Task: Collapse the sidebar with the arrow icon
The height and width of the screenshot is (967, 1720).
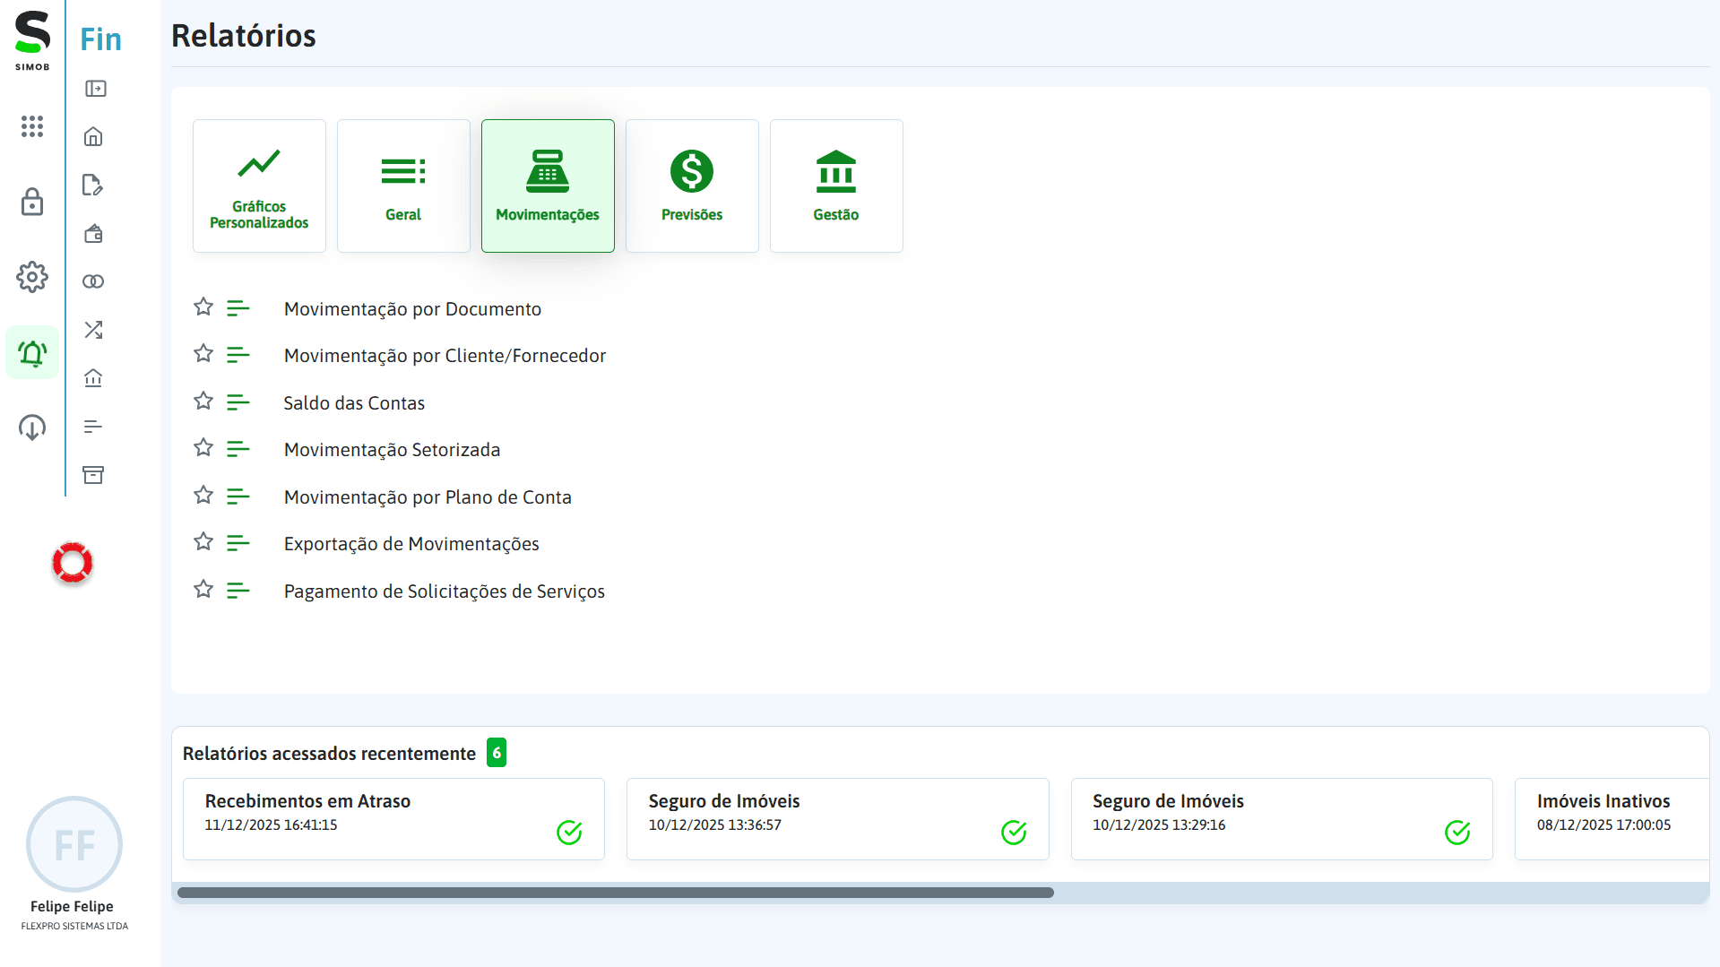Action: click(94, 89)
